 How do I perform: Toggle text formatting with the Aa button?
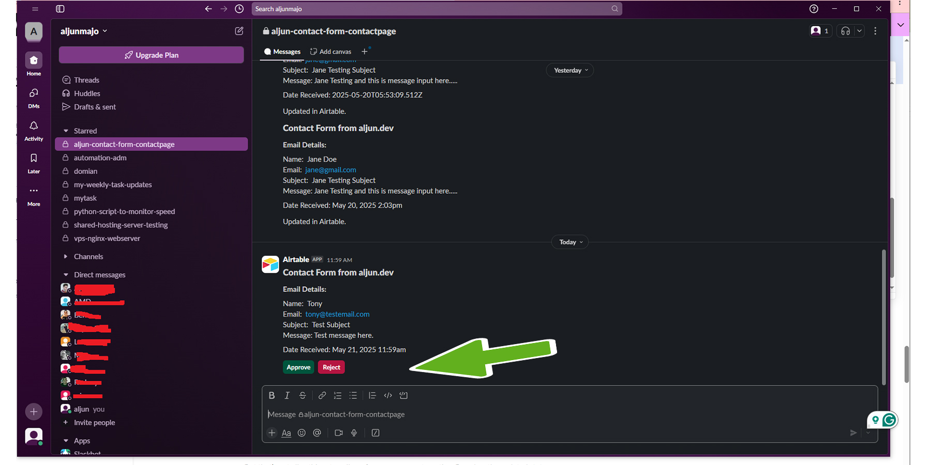(x=286, y=433)
